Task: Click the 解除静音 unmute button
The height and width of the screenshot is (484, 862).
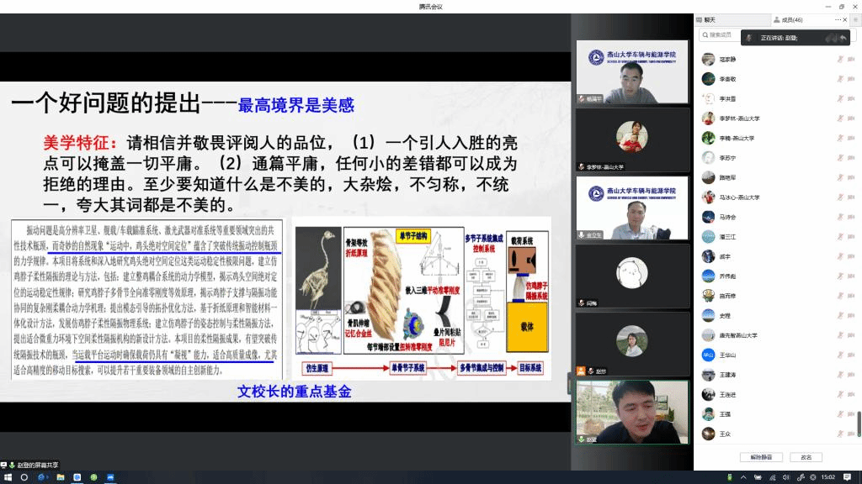Action: pyautogui.click(x=761, y=457)
